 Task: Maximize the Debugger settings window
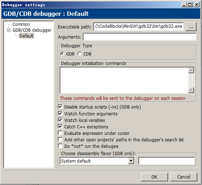pos(190,5)
